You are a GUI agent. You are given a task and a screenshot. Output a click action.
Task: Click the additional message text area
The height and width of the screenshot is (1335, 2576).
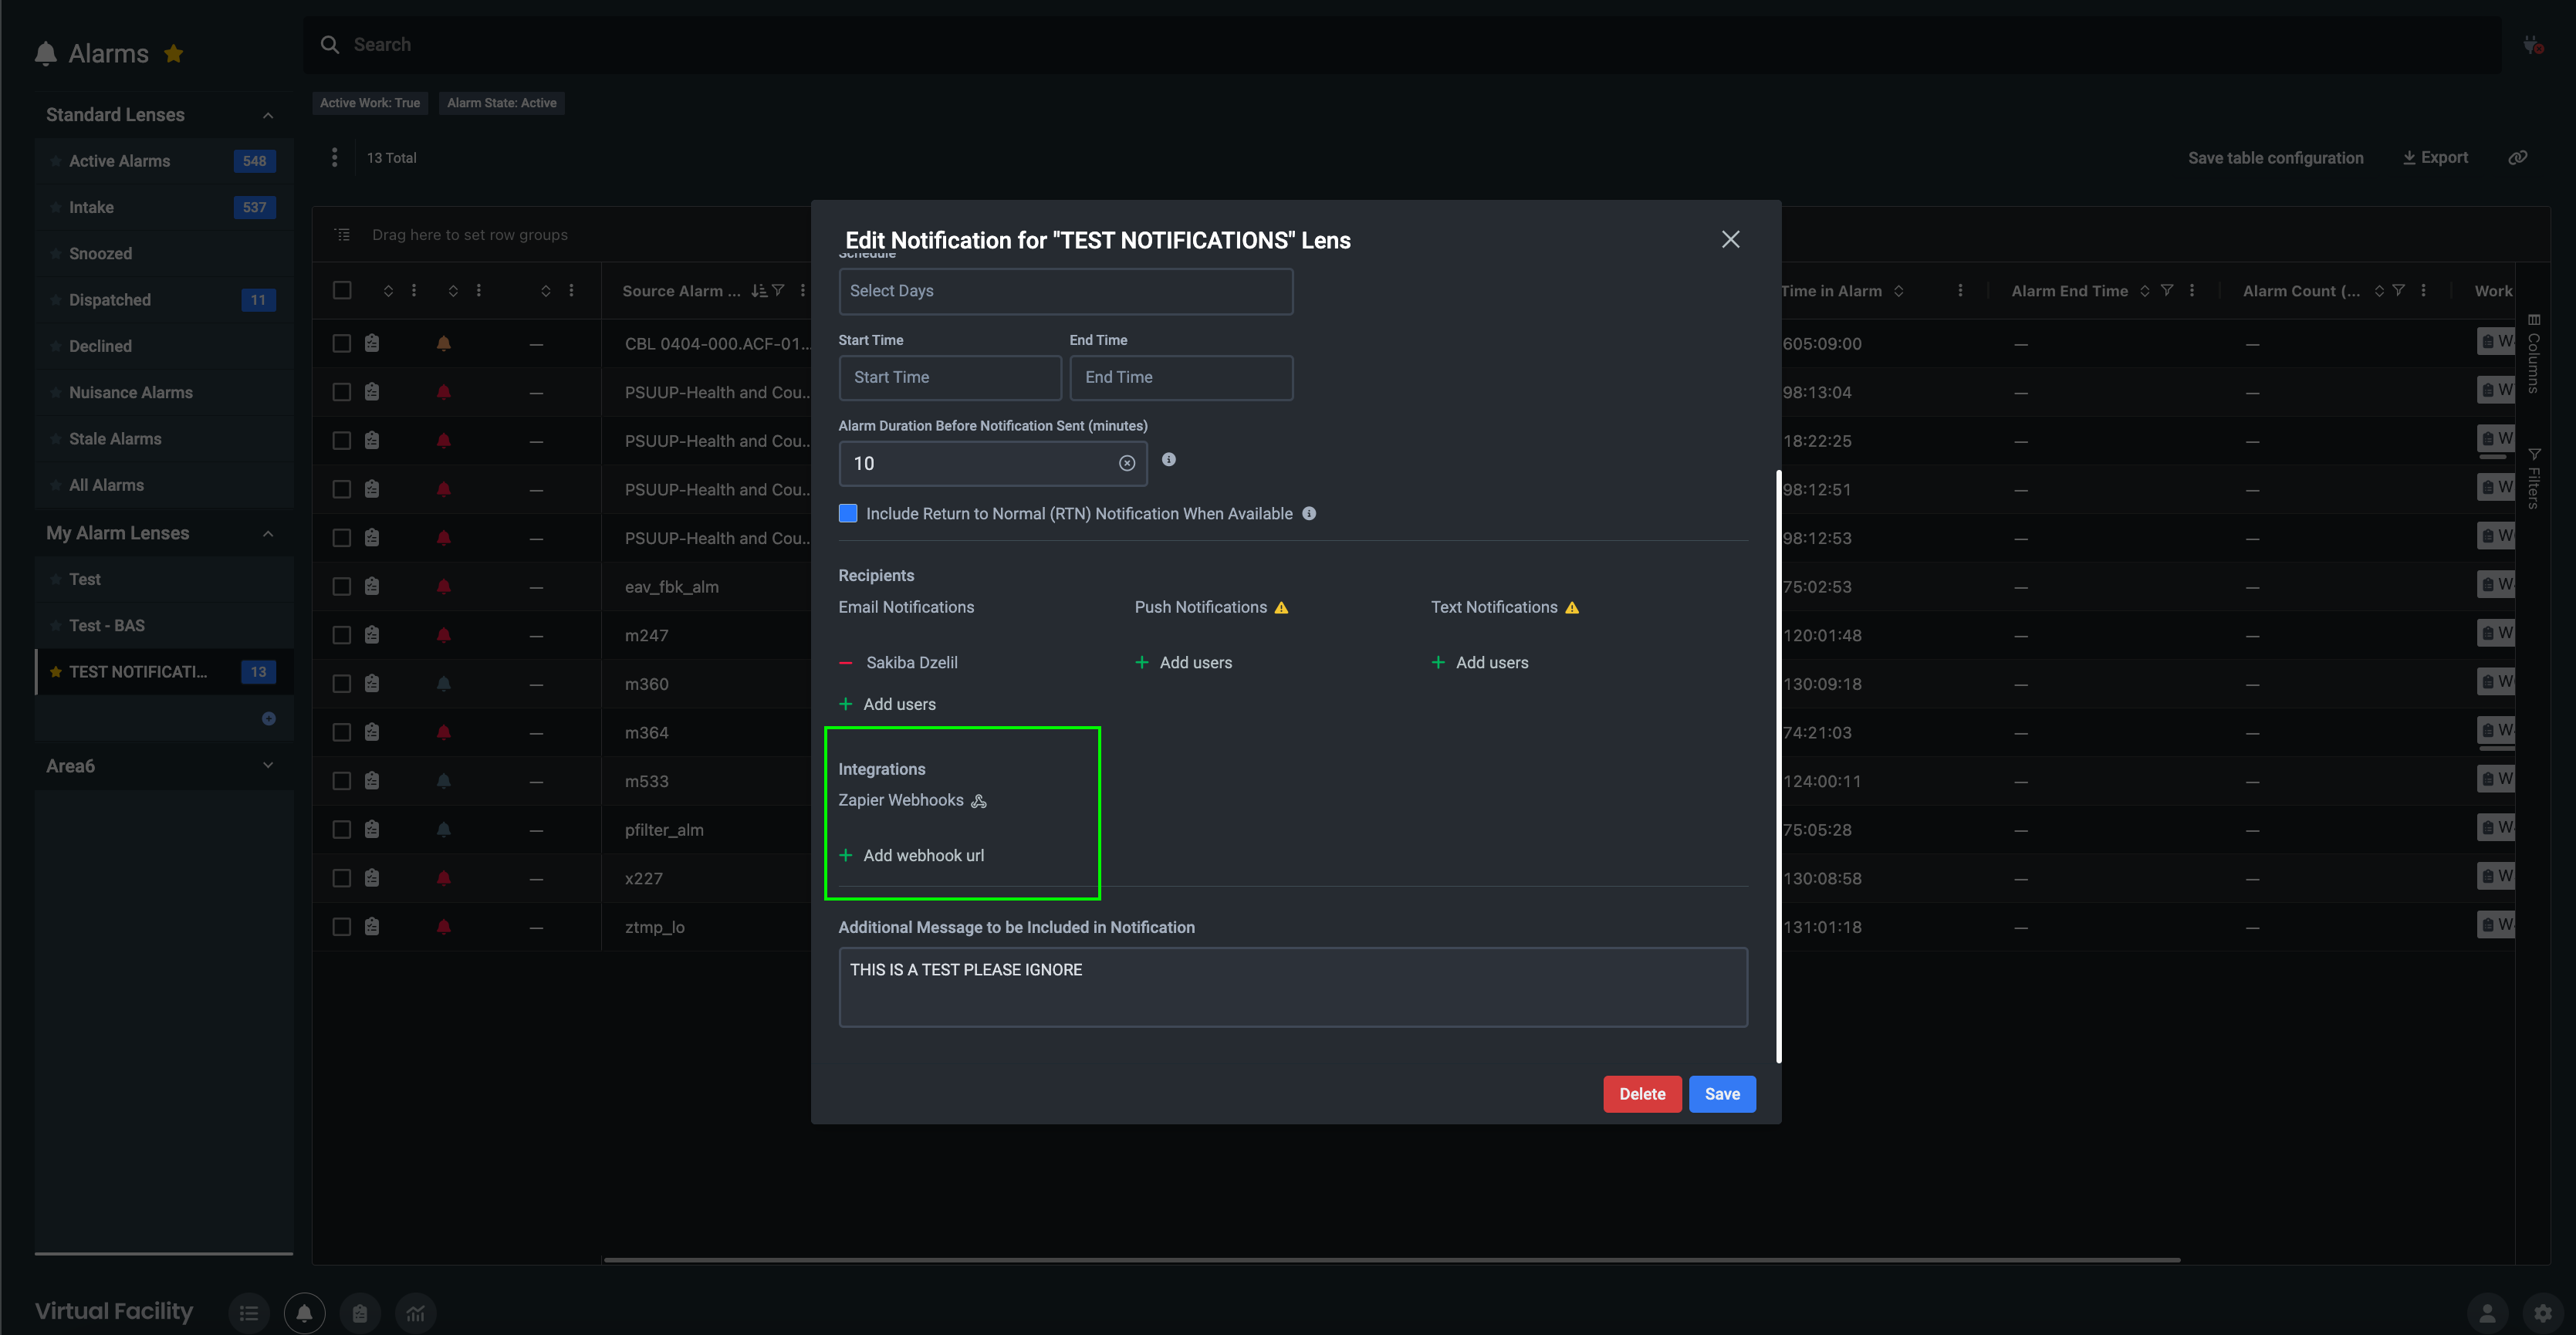point(1292,987)
